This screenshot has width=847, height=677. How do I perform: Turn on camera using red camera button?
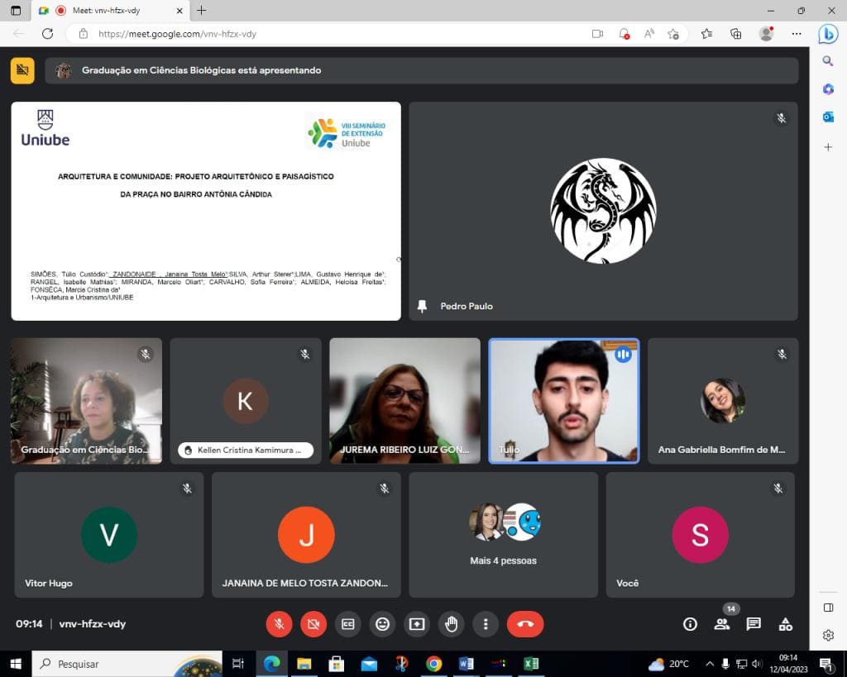tap(313, 624)
